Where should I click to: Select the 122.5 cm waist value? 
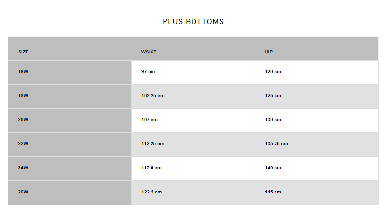[152, 192]
